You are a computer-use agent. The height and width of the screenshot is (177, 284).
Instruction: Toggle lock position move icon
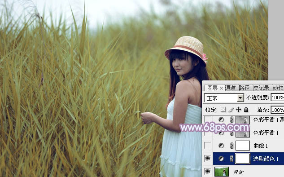pos(239,110)
